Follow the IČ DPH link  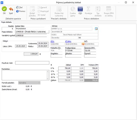pyautogui.click(x=68, y=41)
